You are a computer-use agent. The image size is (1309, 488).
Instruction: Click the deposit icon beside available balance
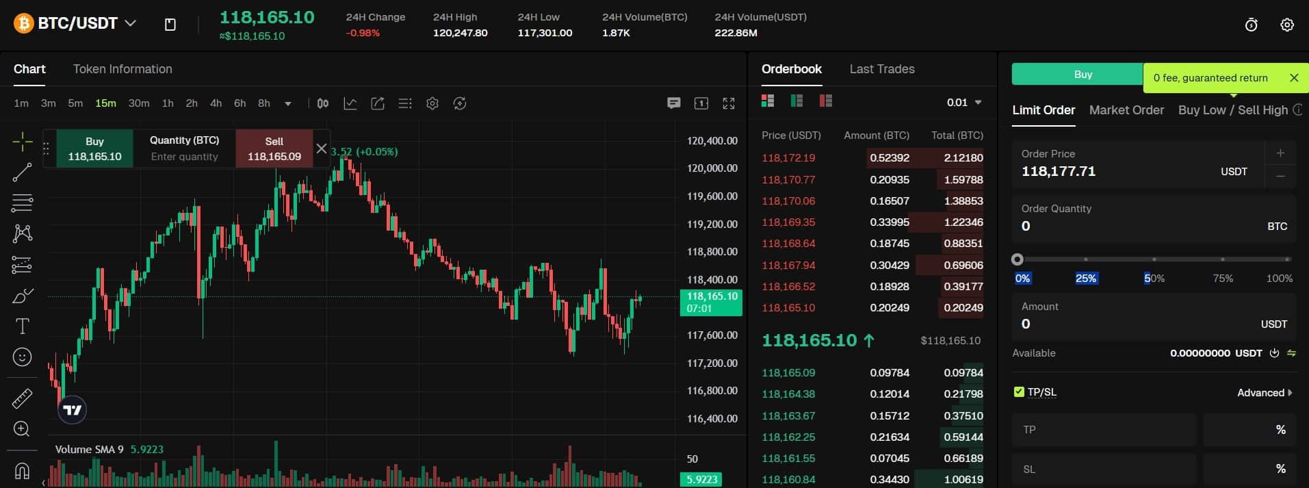tap(1274, 353)
